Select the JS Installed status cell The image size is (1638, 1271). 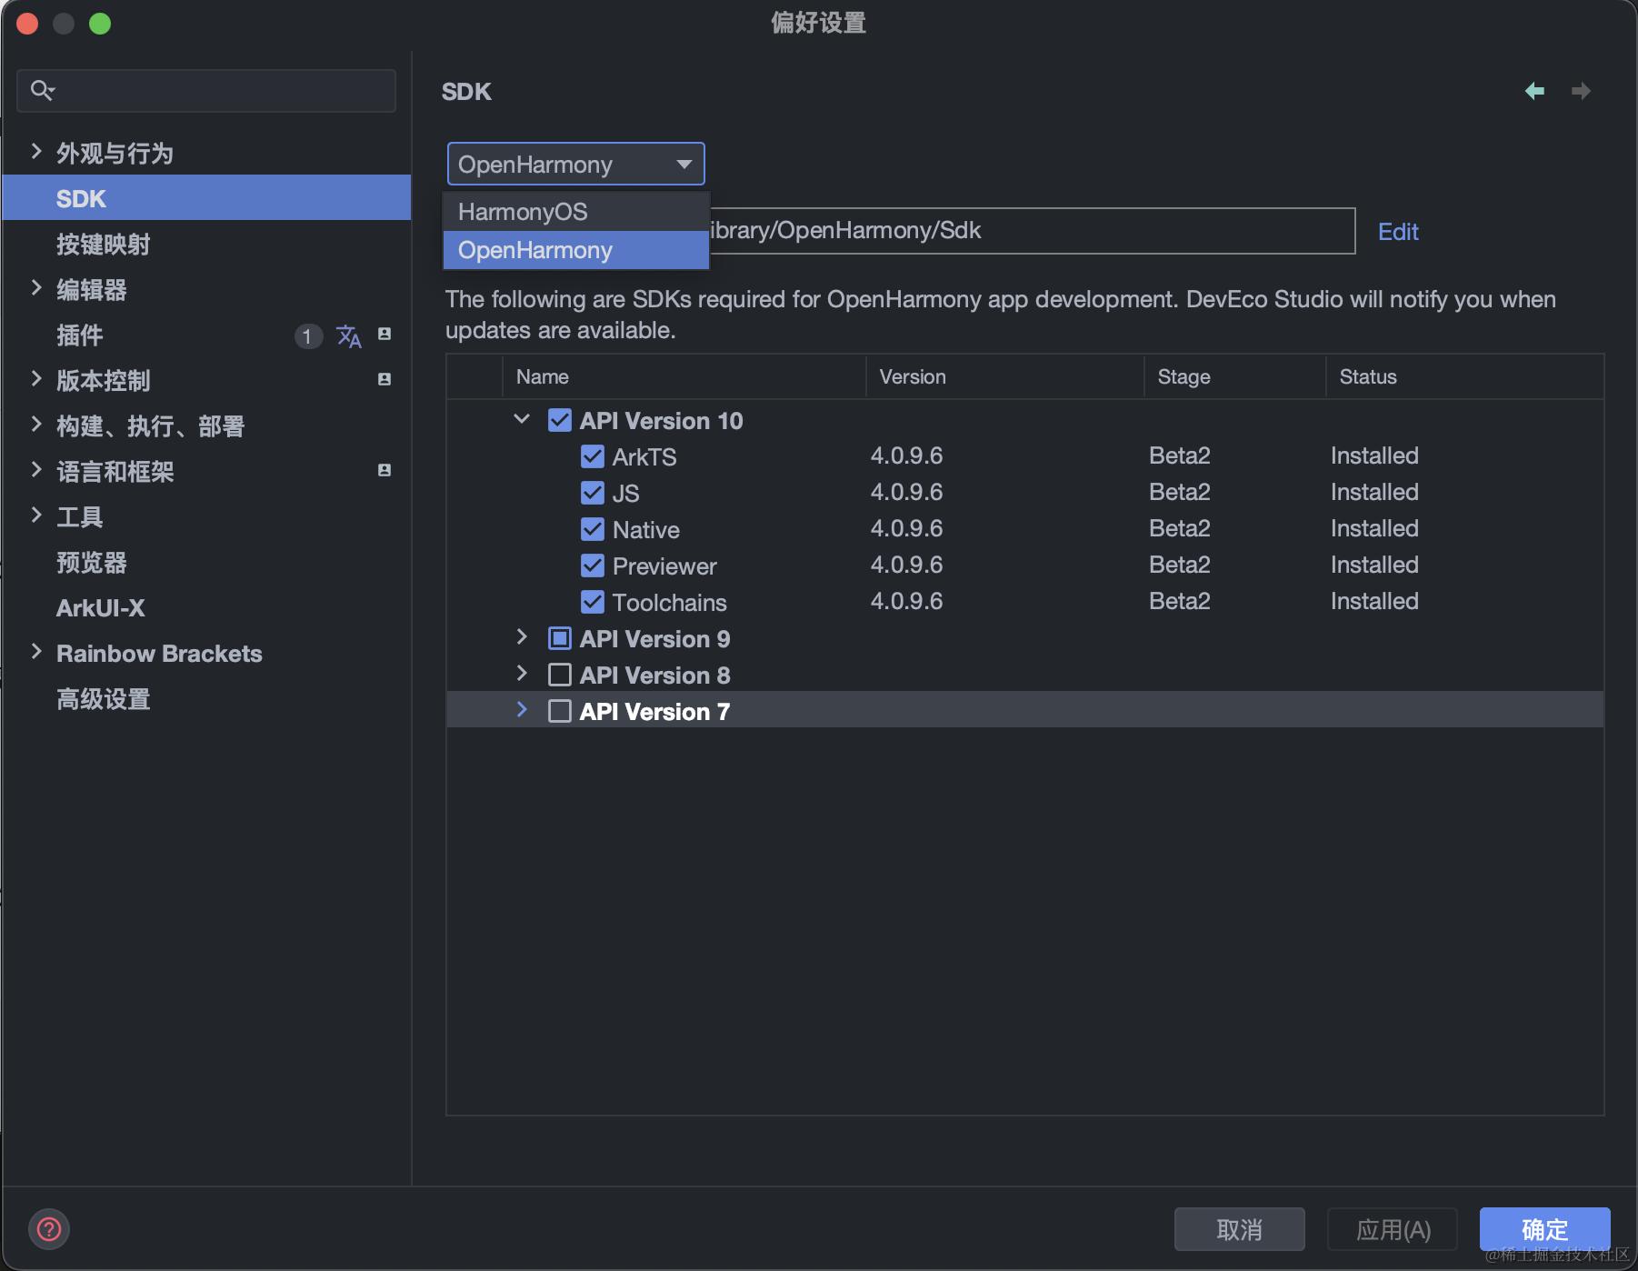pos(1374,492)
